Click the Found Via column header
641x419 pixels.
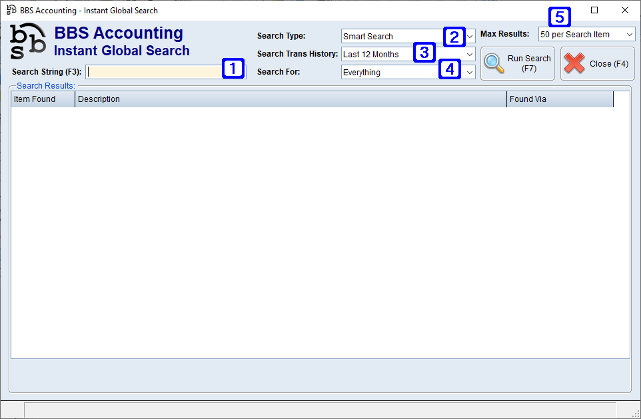[560, 99]
